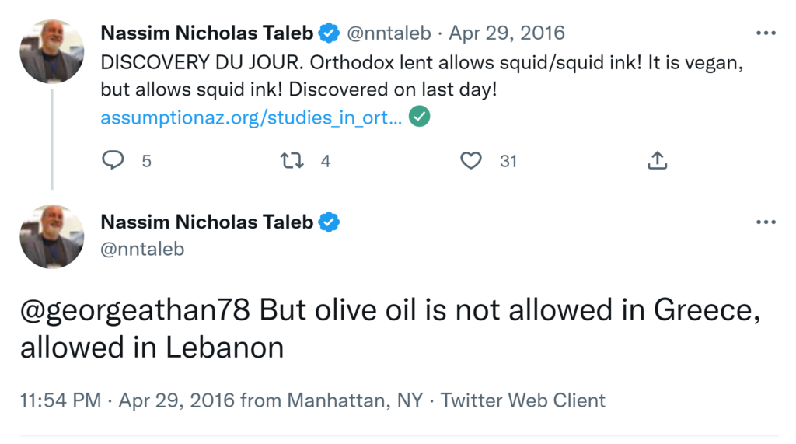
Task: Click the reply tweet's profile avatar
Action: coord(51,236)
